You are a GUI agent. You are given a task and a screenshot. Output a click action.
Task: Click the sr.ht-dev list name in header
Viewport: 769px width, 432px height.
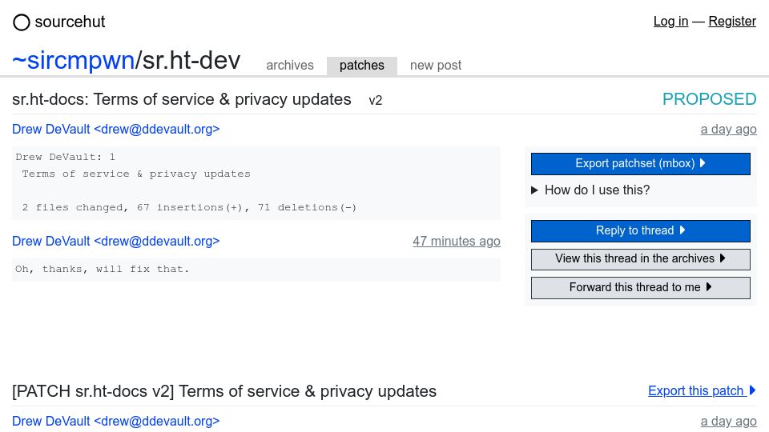(191, 61)
